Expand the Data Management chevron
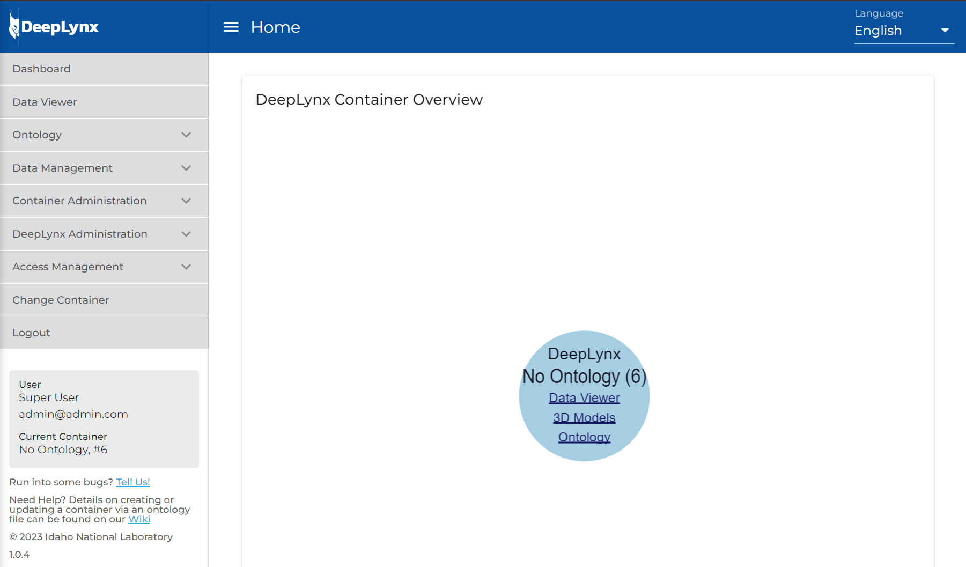This screenshot has width=966, height=567. click(186, 168)
